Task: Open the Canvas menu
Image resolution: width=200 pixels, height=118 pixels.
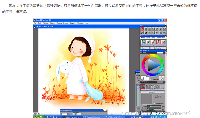Action: [52, 23]
